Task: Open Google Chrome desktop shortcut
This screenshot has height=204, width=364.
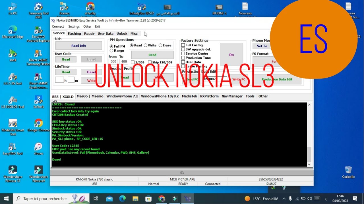Action: tap(38, 126)
